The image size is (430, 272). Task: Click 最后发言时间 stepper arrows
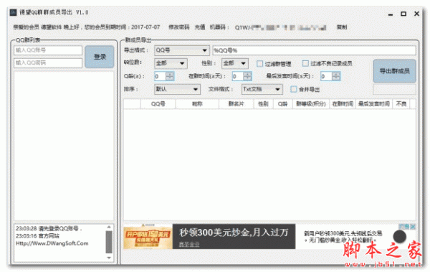336,76
